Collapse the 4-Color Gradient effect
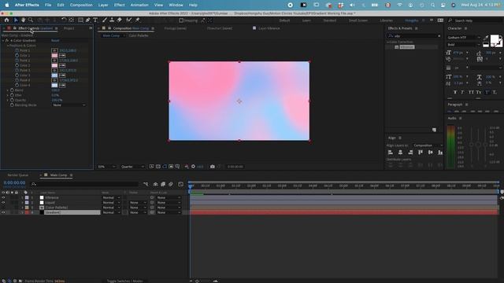This screenshot has height=283, width=504. (x=3, y=41)
